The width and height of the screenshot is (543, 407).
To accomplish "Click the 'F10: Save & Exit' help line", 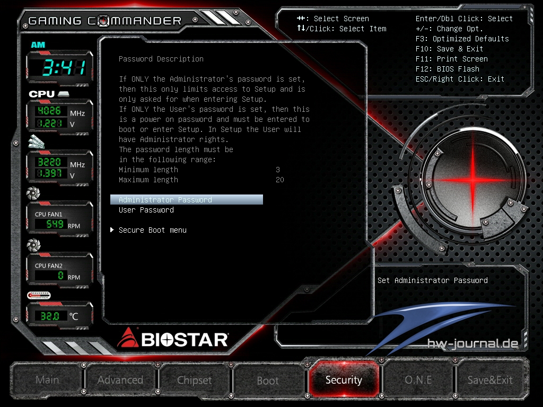I will click(x=449, y=49).
